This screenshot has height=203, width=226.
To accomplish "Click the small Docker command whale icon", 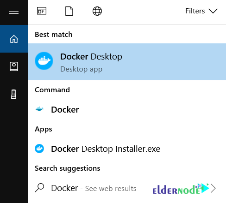I will pos(39,109).
